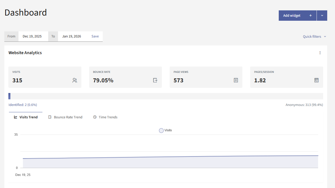Viewport: 335px width, 188px height.
Task: Click the From date input showing Dec 19, 2025
Action: coord(33,36)
